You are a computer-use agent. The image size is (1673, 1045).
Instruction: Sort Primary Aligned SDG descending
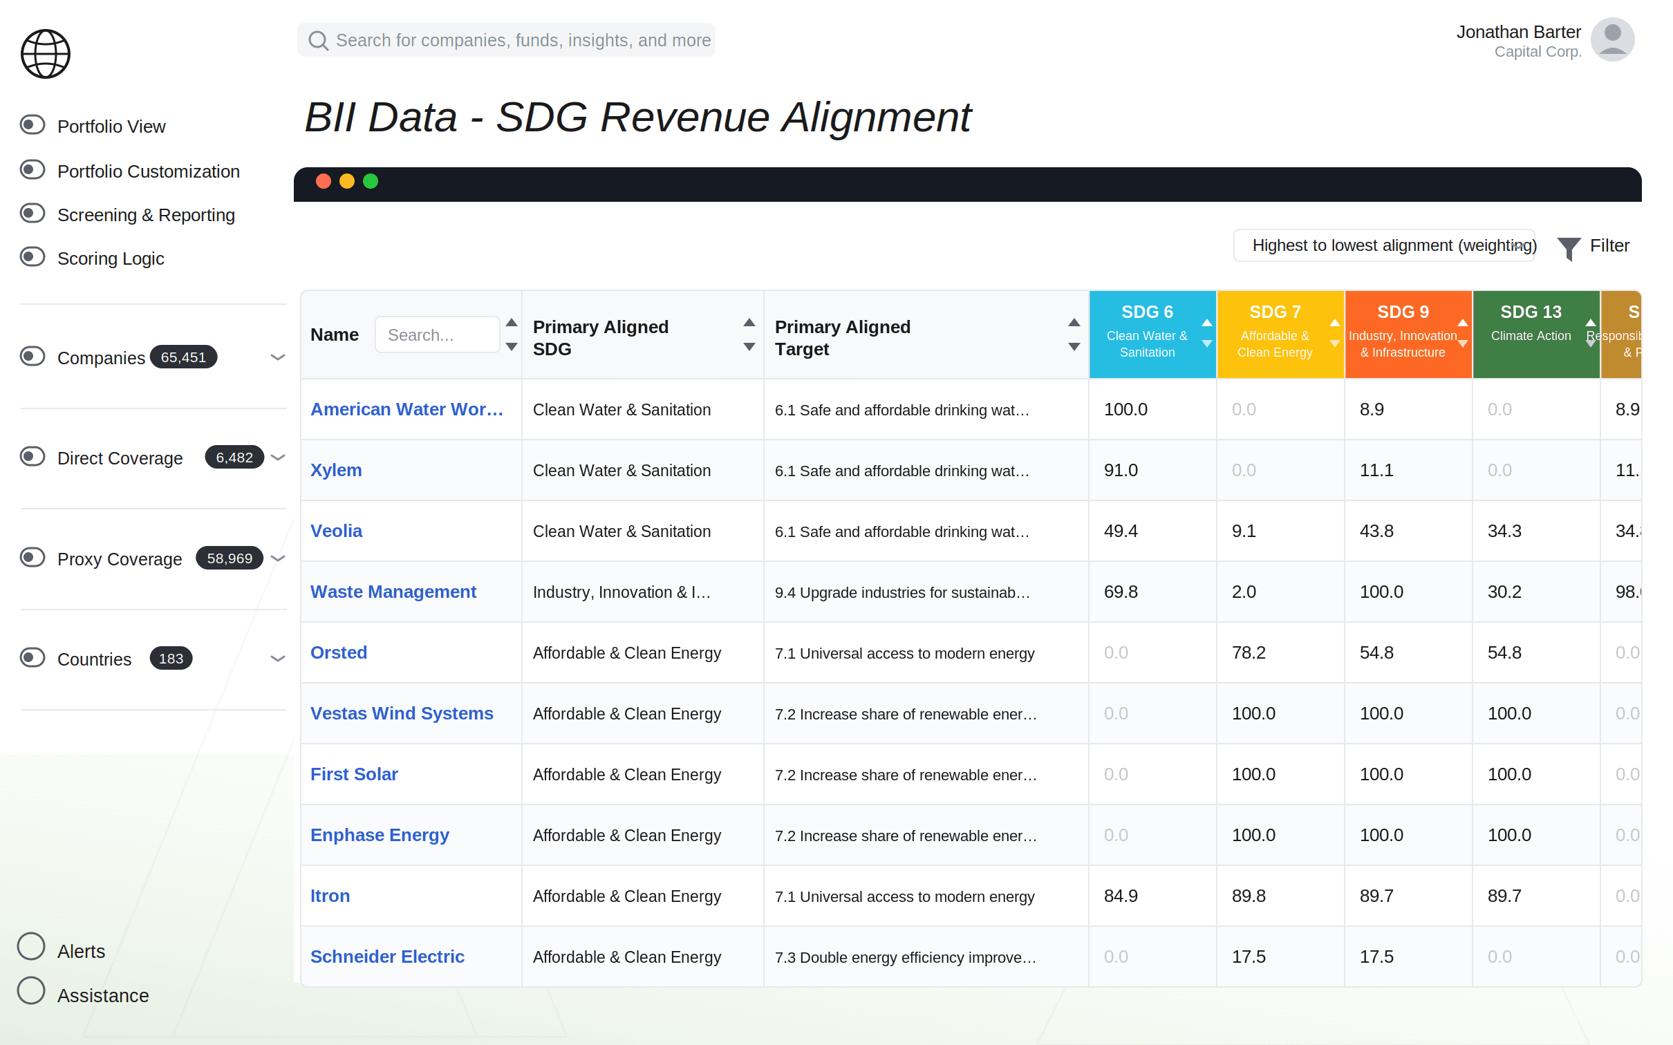(749, 347)
